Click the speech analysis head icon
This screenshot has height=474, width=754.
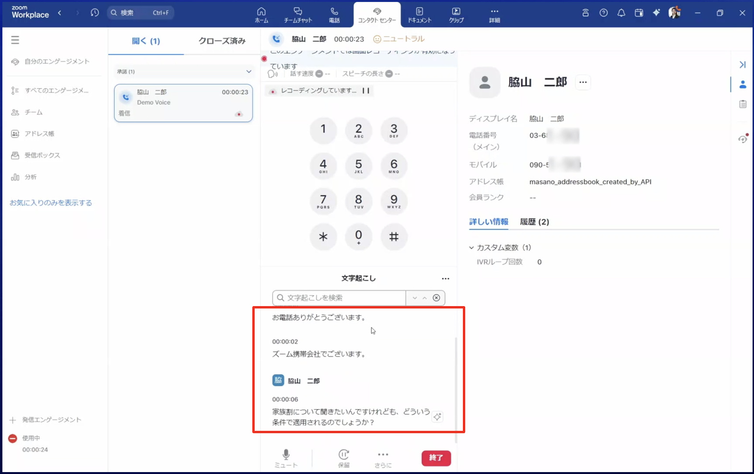273,74
